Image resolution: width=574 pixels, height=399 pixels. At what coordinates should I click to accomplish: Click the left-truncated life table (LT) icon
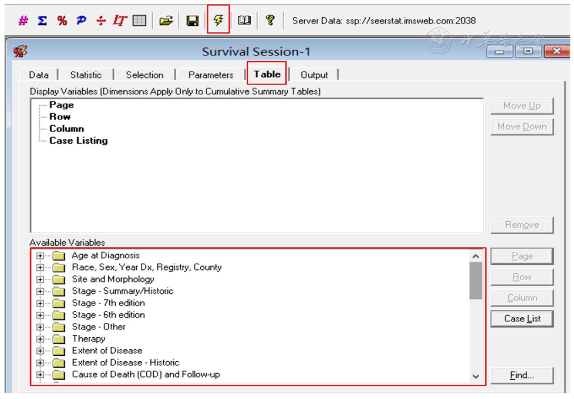click(119, 20)
